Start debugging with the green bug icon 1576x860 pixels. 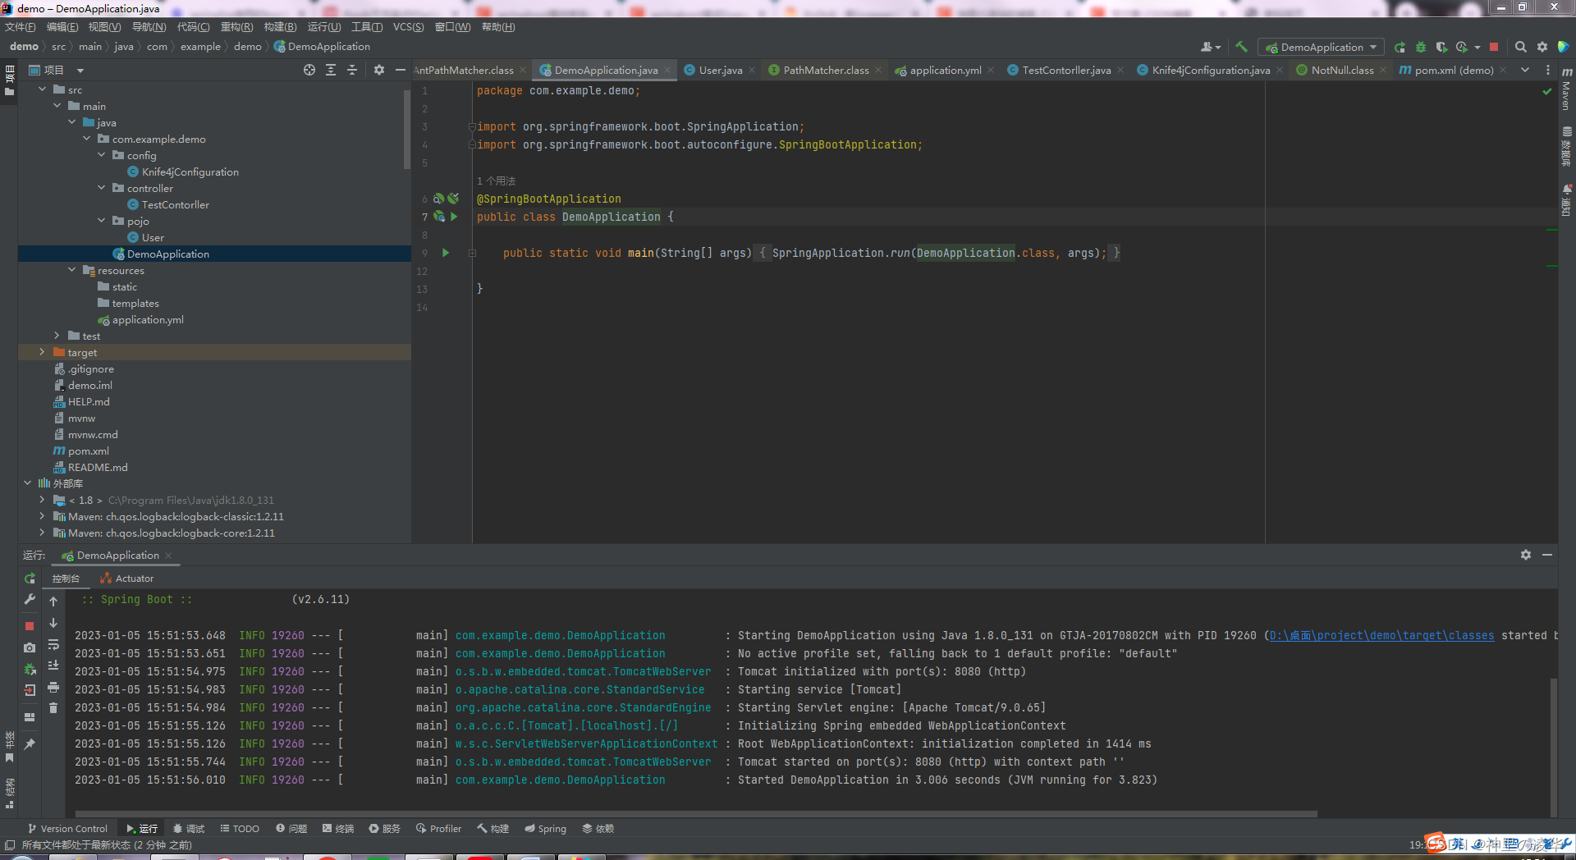click(1421, 47)
